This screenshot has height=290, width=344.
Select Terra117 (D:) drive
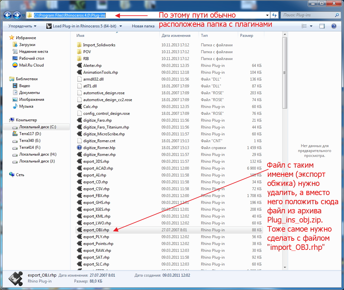point(30,134)
